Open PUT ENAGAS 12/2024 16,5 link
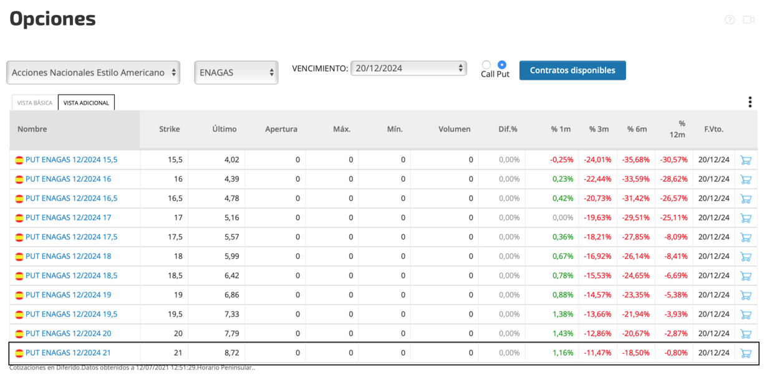 (71, 198)
